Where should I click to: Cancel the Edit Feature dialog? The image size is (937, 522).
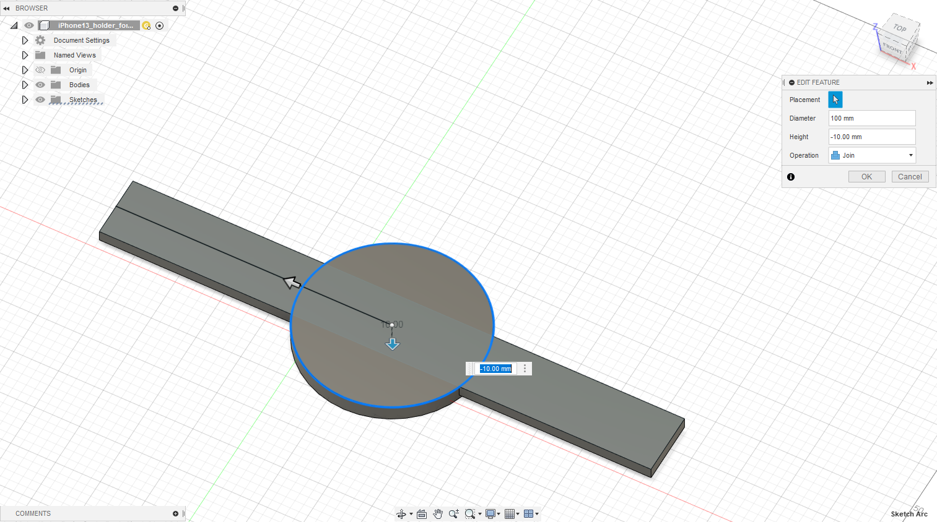(910, 177)
